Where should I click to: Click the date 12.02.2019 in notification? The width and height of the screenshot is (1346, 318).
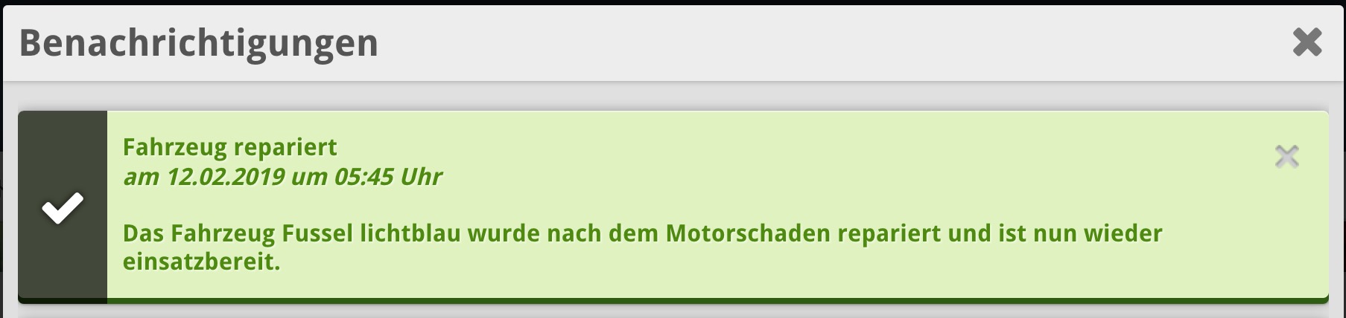click(226, 177)
